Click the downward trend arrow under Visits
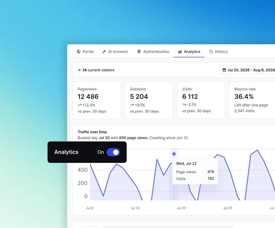 pyautogui.click(x=184, y=104)
